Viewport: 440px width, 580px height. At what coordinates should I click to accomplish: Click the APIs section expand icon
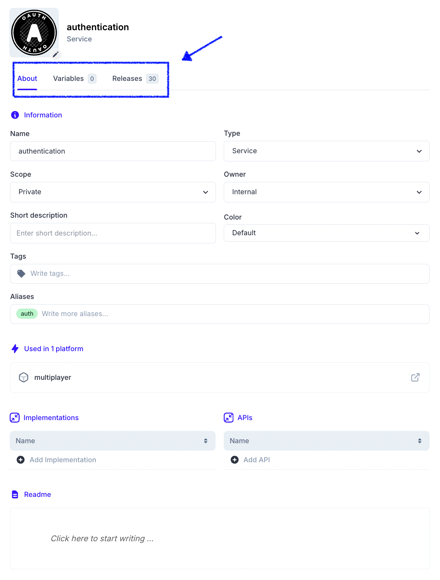click(x=229, y=417)
